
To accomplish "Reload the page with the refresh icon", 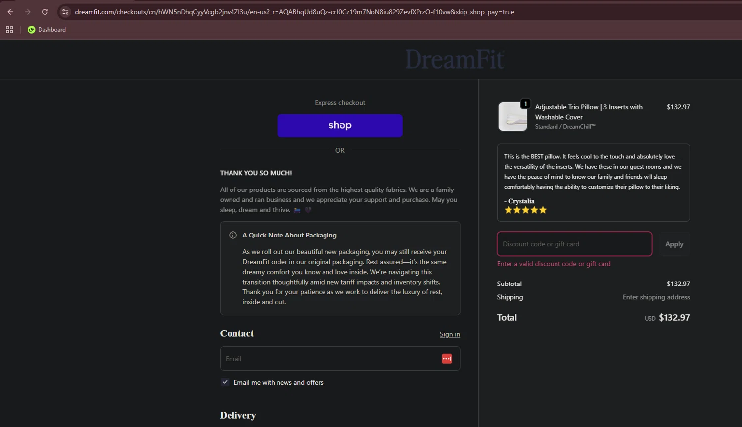I will point(45,12).
